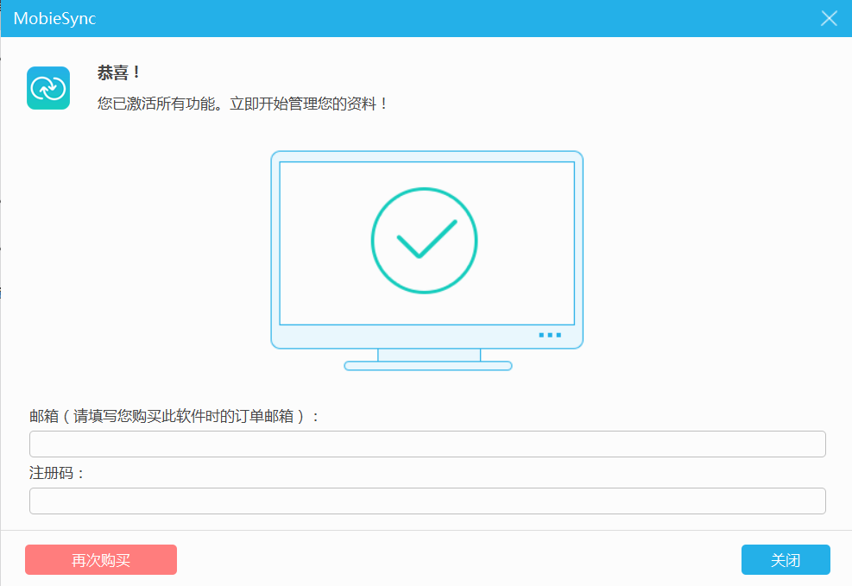852x586 pixels.
Task: Click the 恭喜！ heading
Action: coord(119,73)
